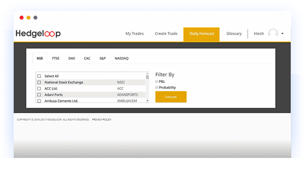The width and height of the screenshot is (305, 176).
Task: Click the Hedgeloop logo
Action: 38,34
